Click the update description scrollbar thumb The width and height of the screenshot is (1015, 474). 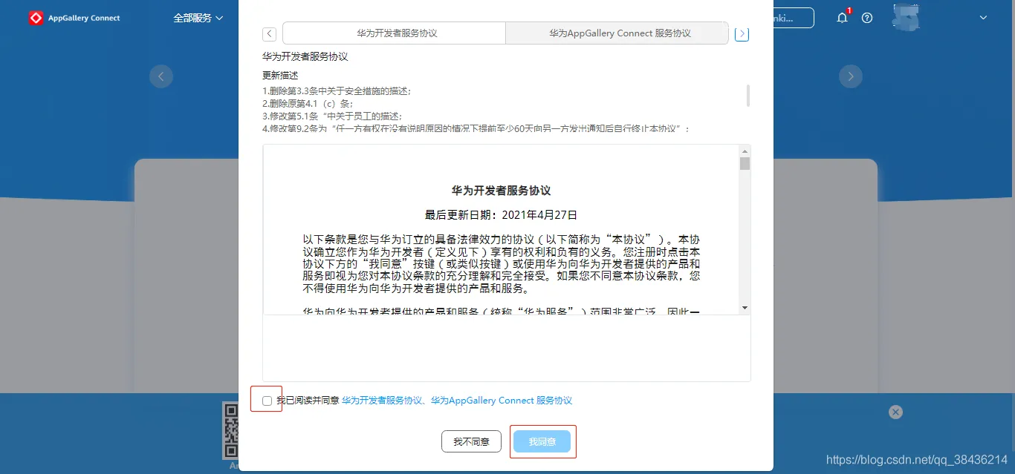point(748,95)
